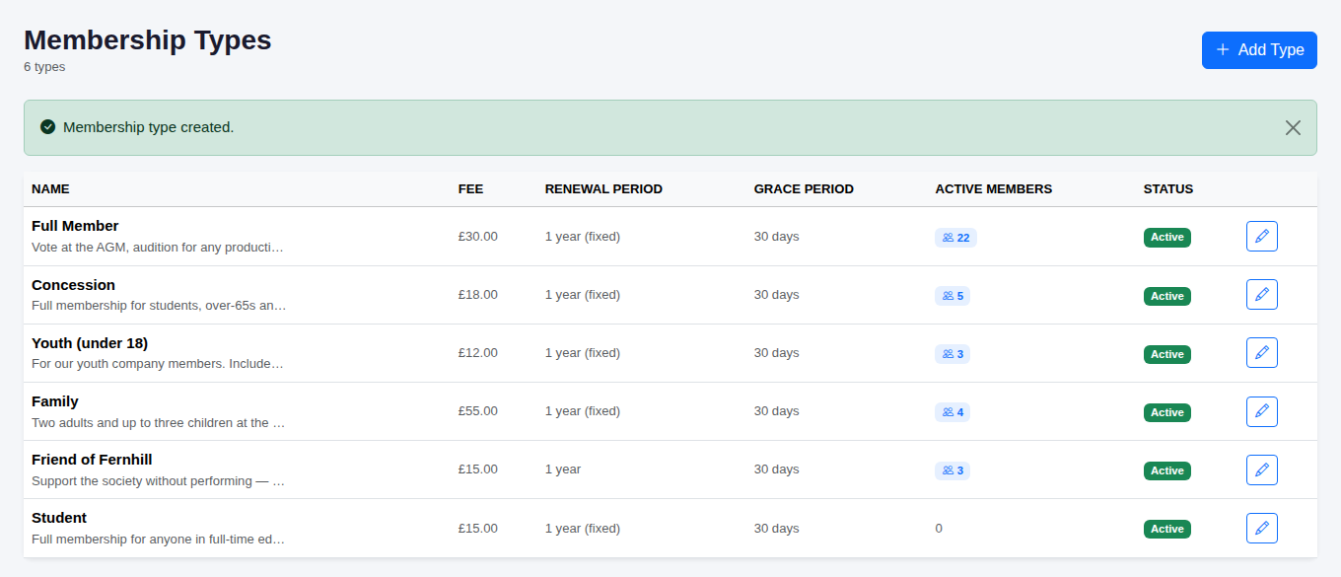Screen dimensions: 1341x577
Task: Click the ACTIVE MEMBERS column header
Action: click(994, 189)
